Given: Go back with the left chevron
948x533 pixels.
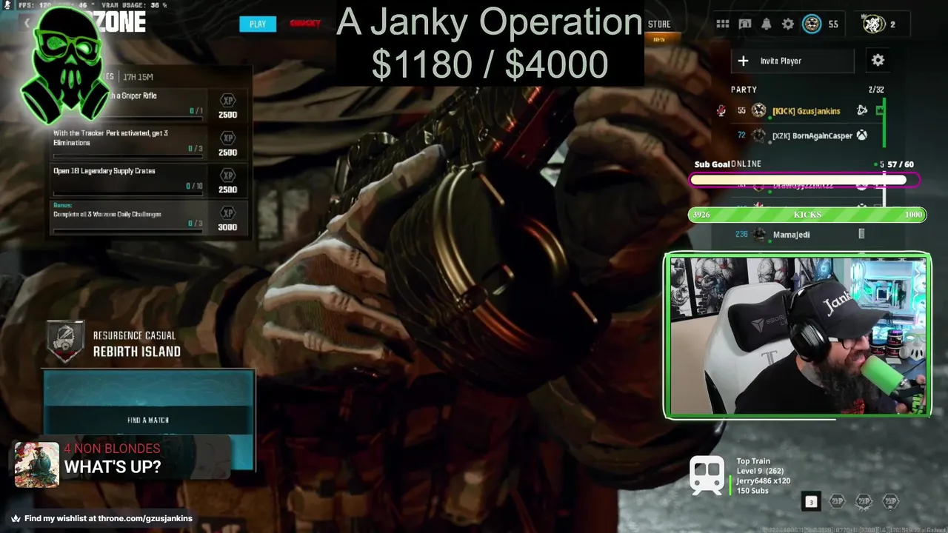Looking at the screenshot, I should coord(27,24).
